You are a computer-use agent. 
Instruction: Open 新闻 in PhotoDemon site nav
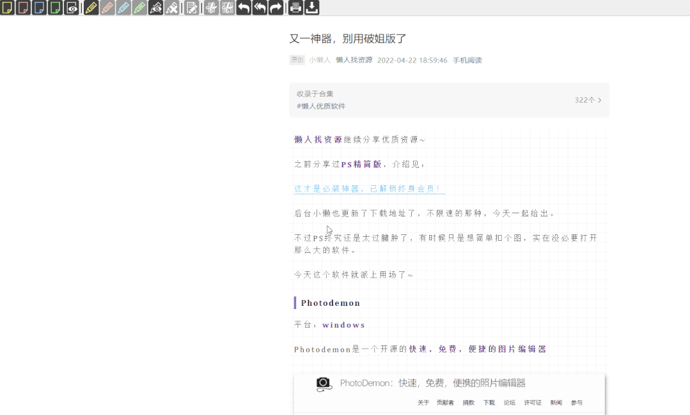tap(556, 403)
